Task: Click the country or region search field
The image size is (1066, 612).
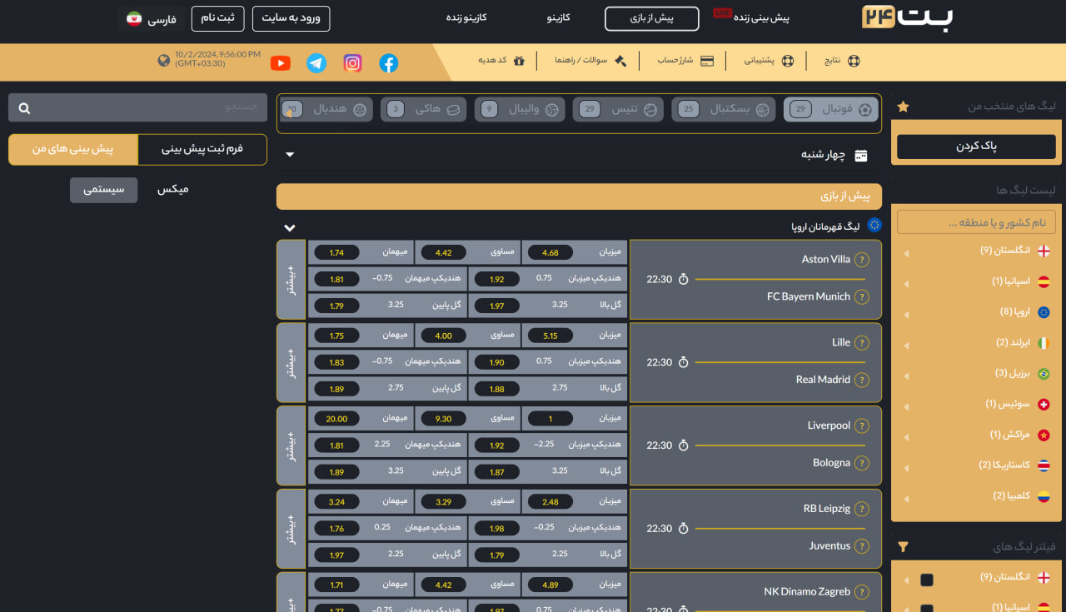Action: coord(976,222)
